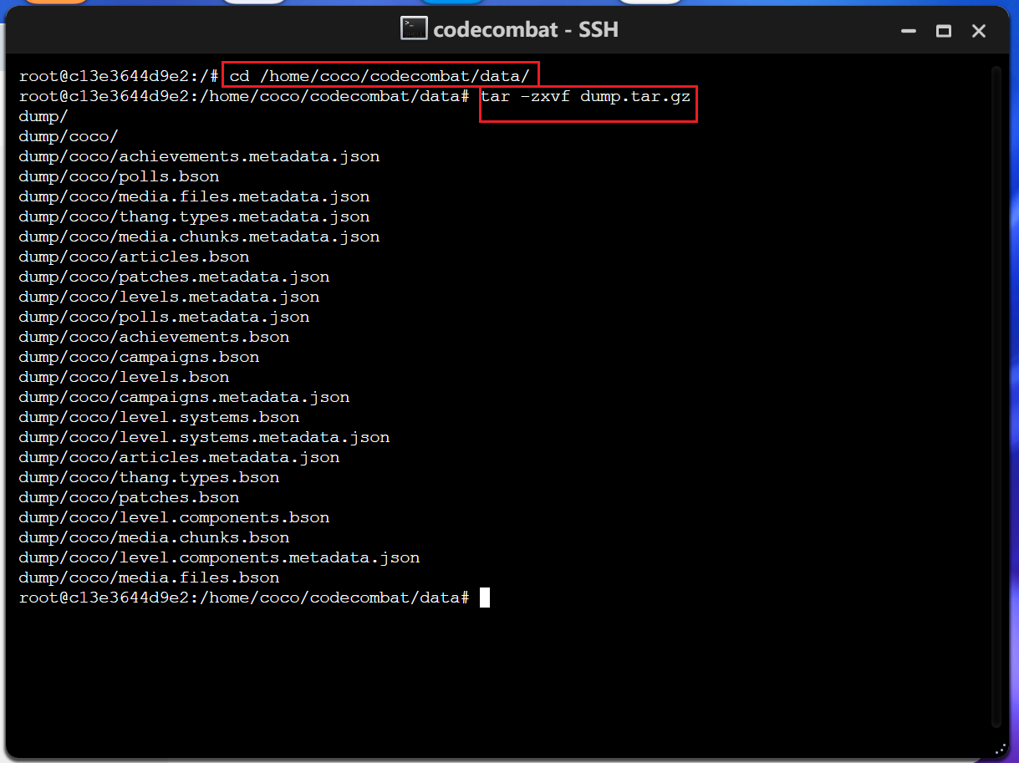Select the dump/coco/media.files.bson line
Screen dimensions: 1019x763
(x=149, y=577)
